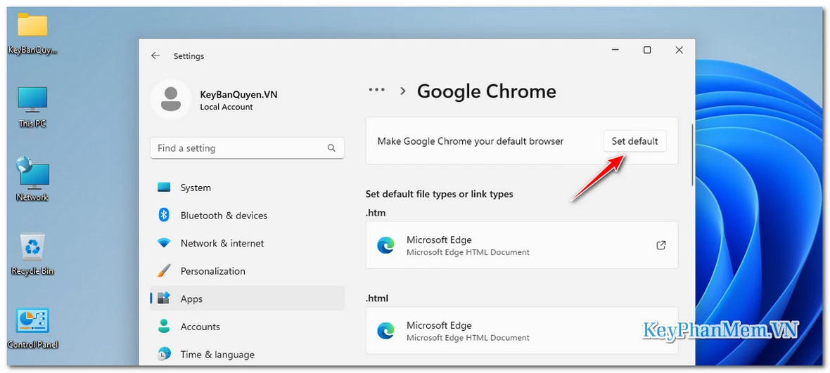Click 'Set default file types or link types' heading
The image size is (830, 373).
click(x=440, y=194)
